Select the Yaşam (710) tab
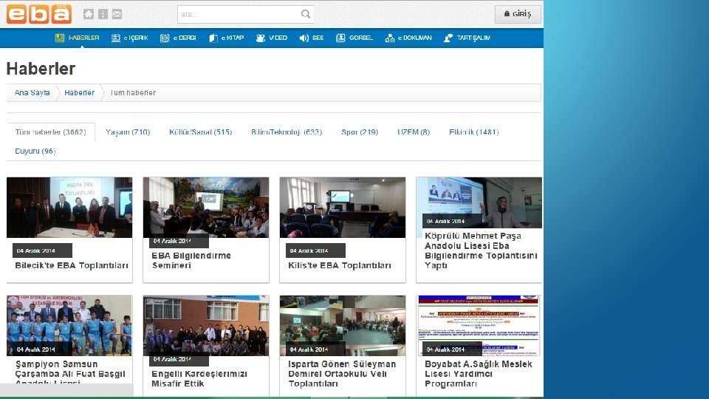 (x=128, y=132)
